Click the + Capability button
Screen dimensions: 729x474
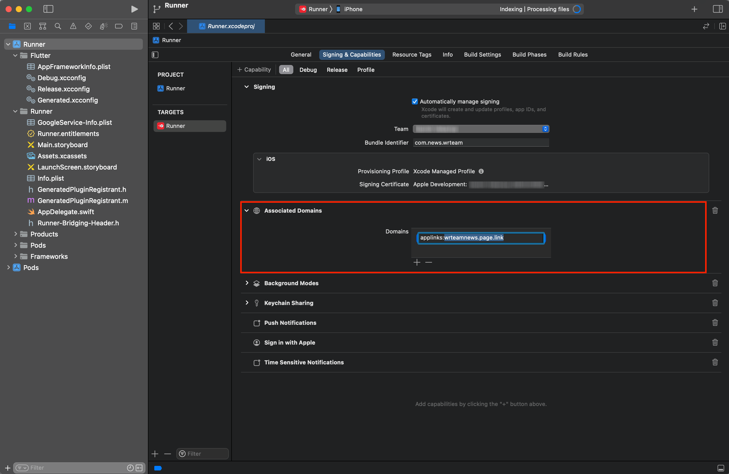tap(254, 70)
